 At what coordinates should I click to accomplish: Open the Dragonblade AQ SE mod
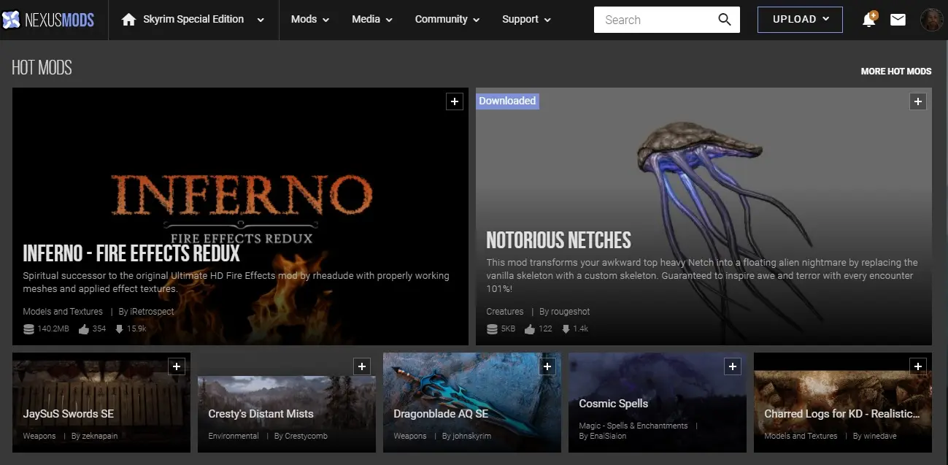coord(441,414)
